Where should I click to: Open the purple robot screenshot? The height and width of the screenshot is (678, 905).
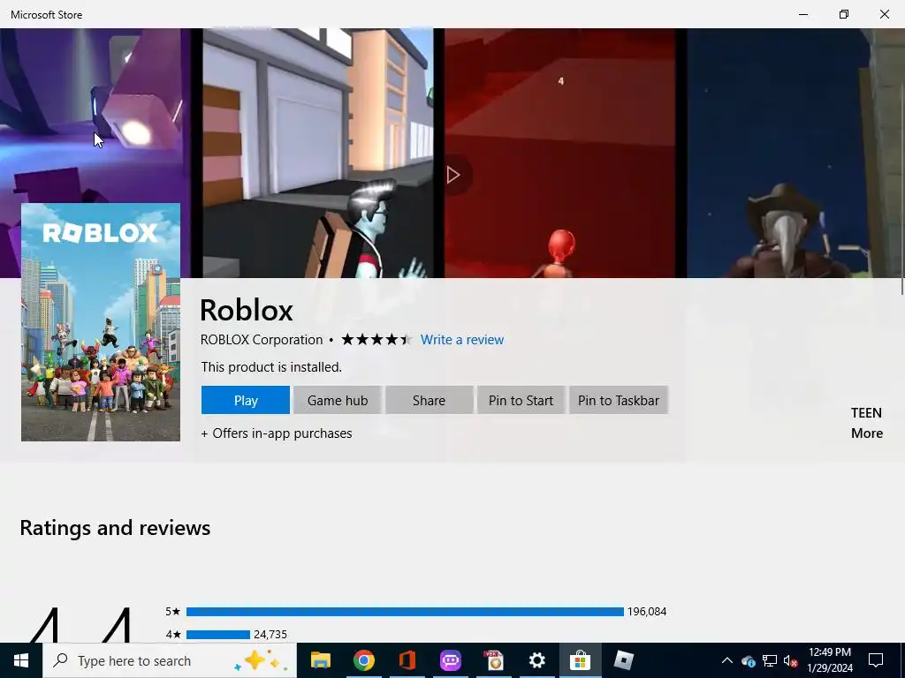[95, 116]
